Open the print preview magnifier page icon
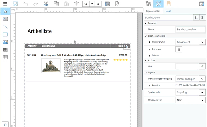This screenshot has height=127, width=207. pos(117,4)
